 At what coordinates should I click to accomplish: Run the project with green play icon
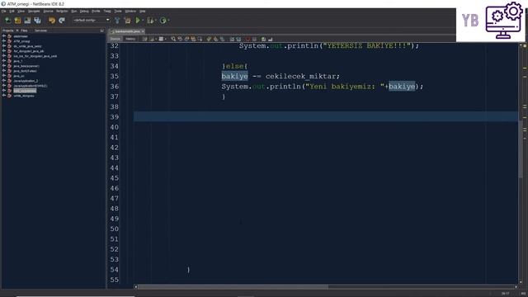pos(138,21)
